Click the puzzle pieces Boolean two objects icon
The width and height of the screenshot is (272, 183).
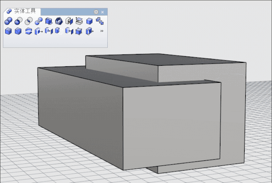click(x=100, y=21)
